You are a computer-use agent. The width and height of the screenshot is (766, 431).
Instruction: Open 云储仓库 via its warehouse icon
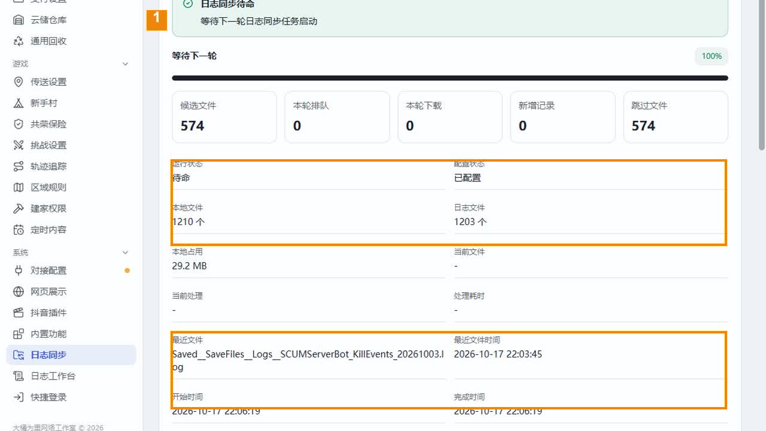[x=19, y=20]
